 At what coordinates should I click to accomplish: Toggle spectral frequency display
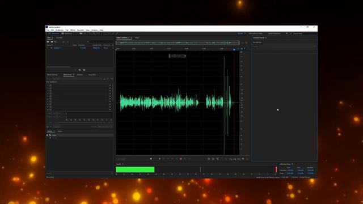click(x=81, y=33)
